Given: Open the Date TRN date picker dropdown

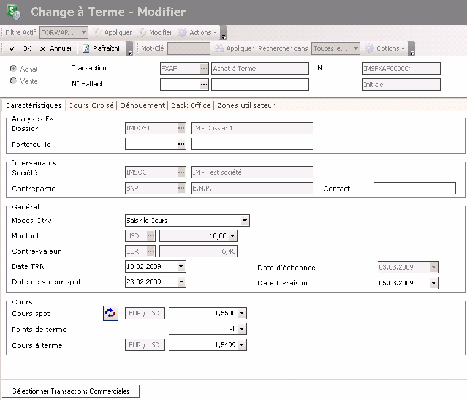Looking at the screenshot, I should click(x=181, y=266).
